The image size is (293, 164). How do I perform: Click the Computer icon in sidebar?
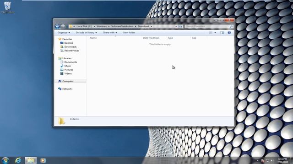click(x=60, y=81)
